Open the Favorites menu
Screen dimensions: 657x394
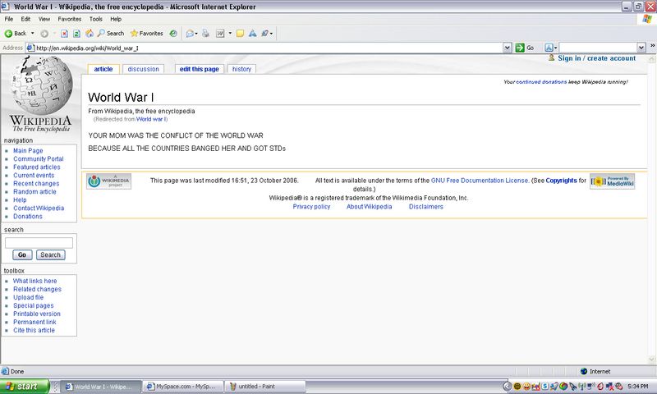tap(70, 19)
